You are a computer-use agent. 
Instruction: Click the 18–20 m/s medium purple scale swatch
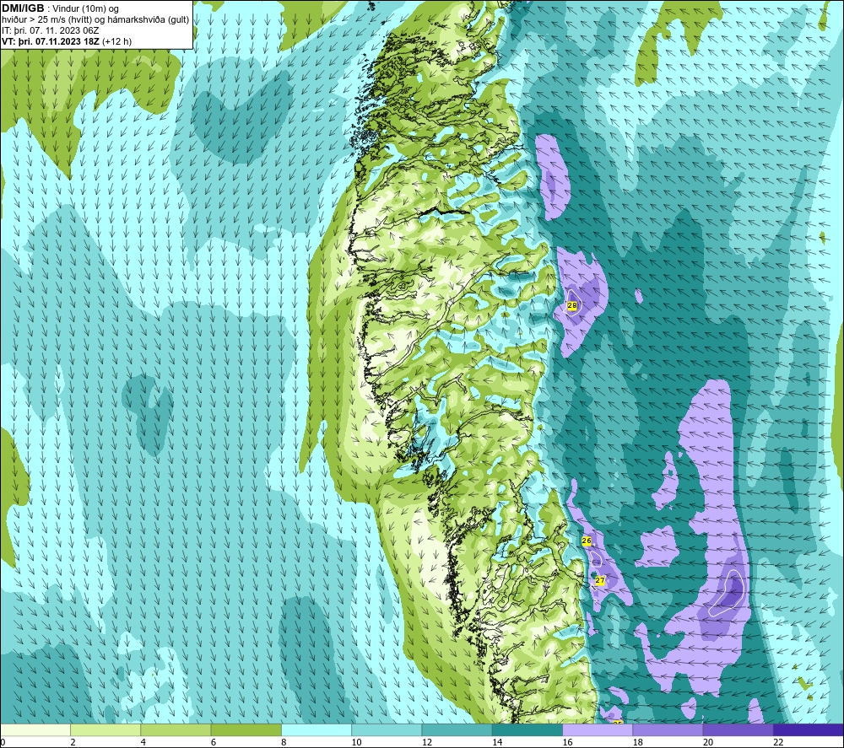point(668,729)
